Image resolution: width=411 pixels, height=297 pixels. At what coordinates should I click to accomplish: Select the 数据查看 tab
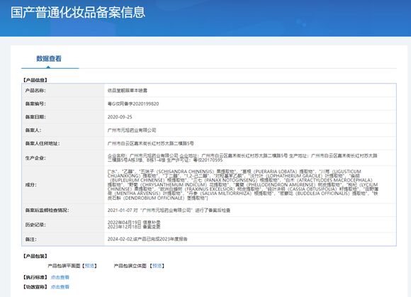pos(49,59)
